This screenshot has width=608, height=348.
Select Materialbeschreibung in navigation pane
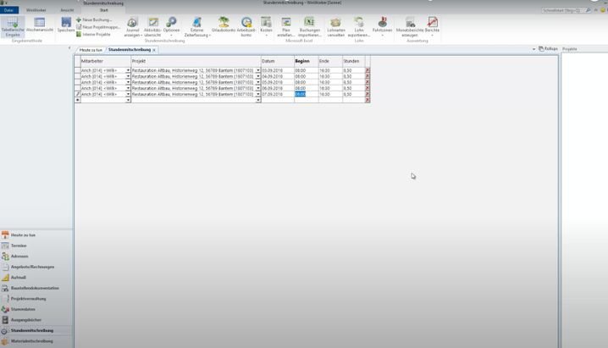pos(31,341)
